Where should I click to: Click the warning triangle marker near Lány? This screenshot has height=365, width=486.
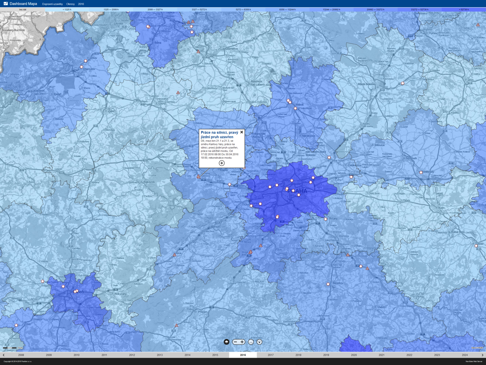point(199,177)
